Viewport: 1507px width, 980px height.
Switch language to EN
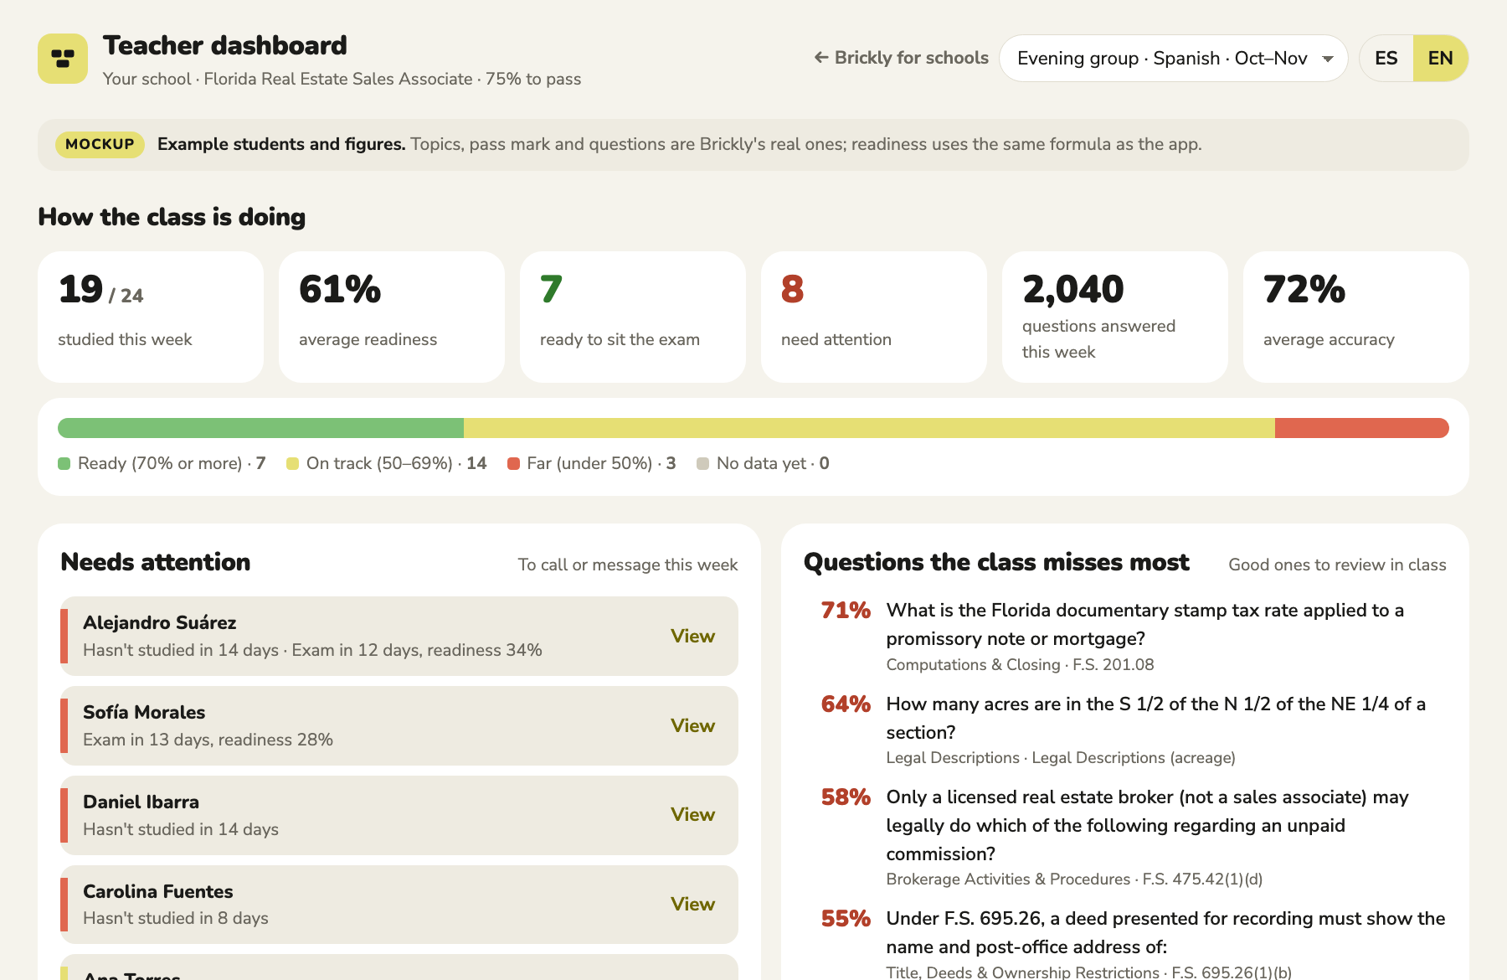click(1440, 59)
